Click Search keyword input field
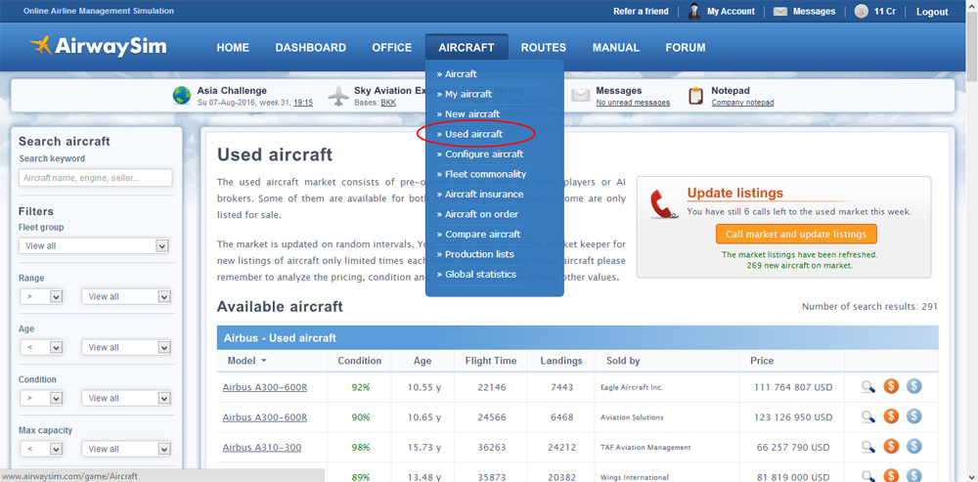The width and height of the screenshot is (978, 482). point(96,178)
